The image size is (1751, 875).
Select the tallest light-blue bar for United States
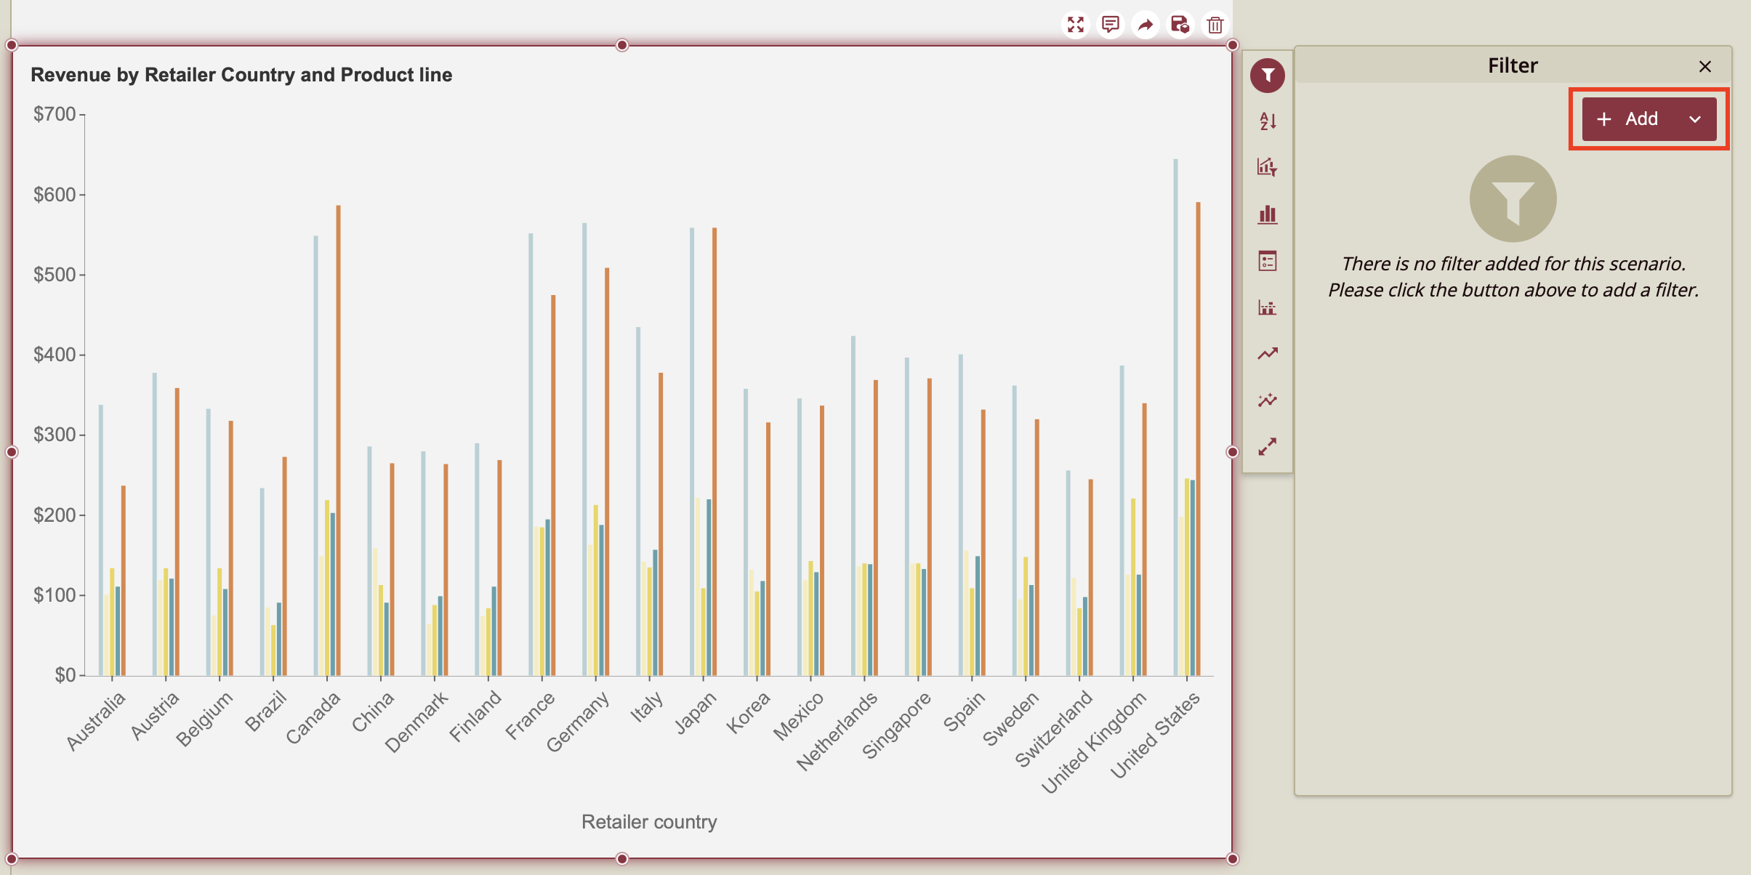1175,417
